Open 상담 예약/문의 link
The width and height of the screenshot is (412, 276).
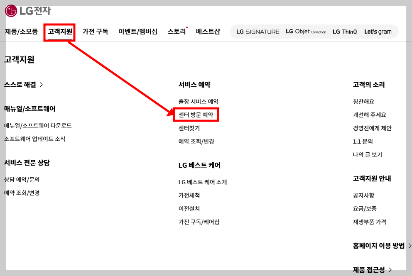[x=22, y=180]
